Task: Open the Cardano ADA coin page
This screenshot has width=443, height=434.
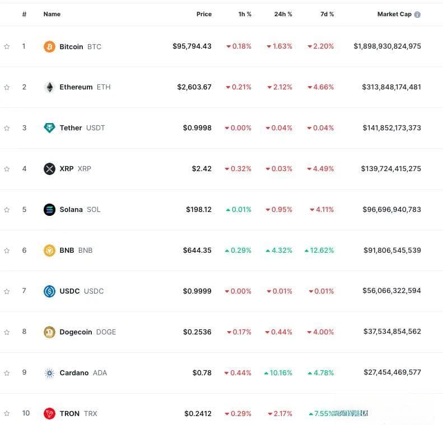Action: (x=83, y=373)
